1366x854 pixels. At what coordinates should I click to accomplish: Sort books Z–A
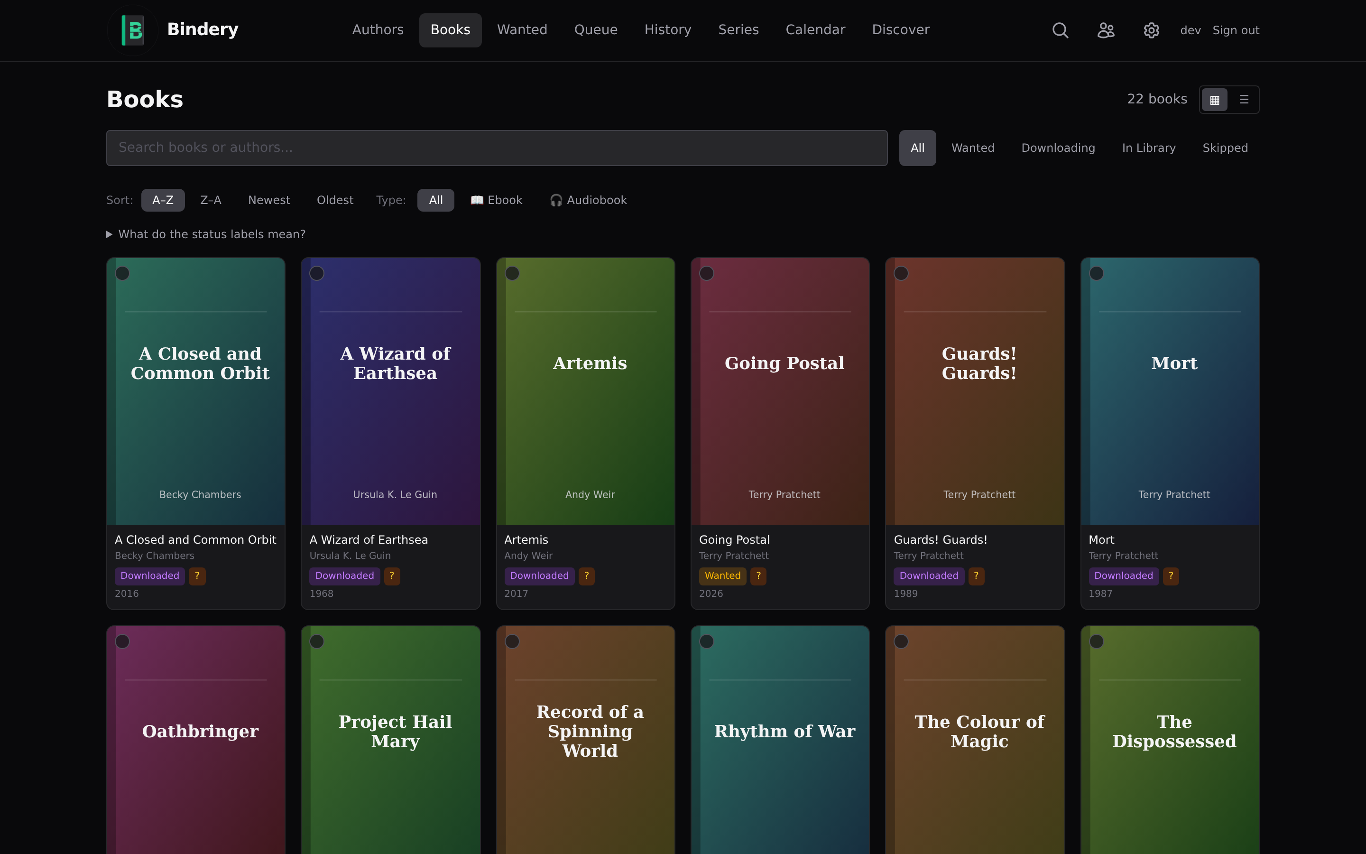click(x=211, y=201)
